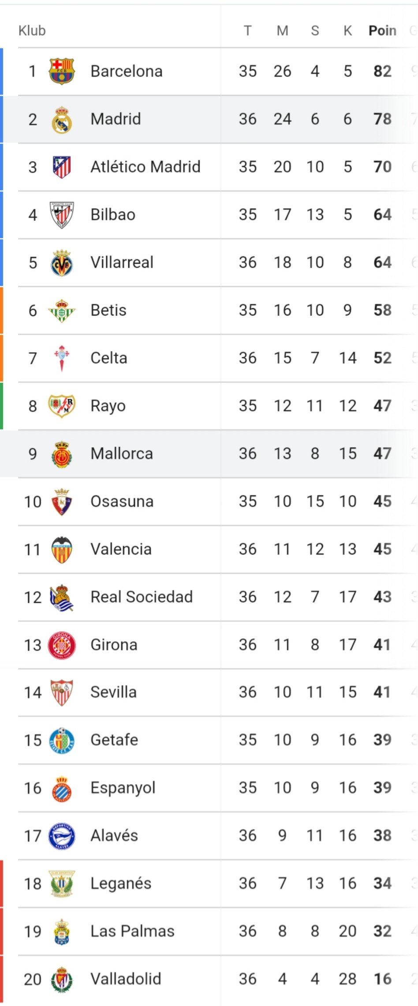Open the Bilbao team link

113,215
